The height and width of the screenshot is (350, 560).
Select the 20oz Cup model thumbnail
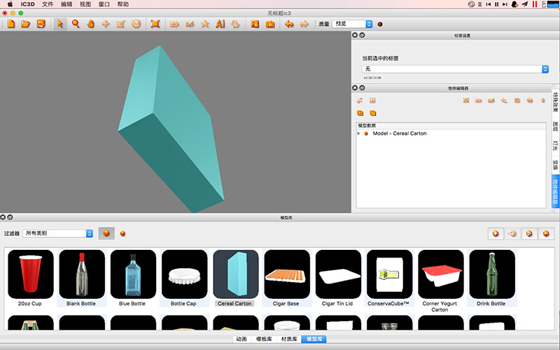pyautogui.click(x=30, y=274)
